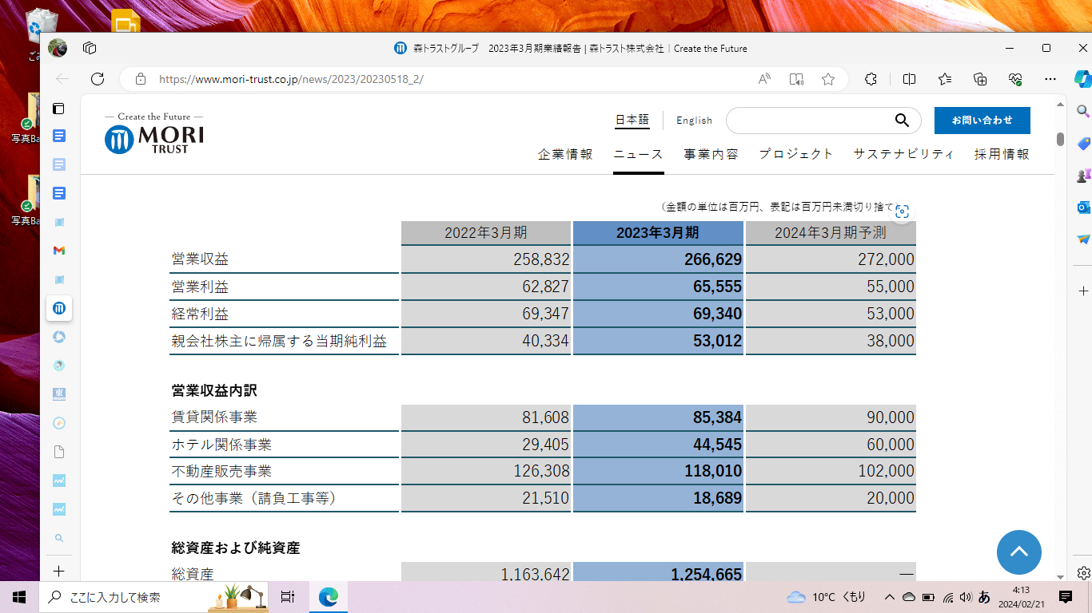Toggle the Japanese IME あ indicator
This screenshot has width=1092, height=613.
coord(984,596)
